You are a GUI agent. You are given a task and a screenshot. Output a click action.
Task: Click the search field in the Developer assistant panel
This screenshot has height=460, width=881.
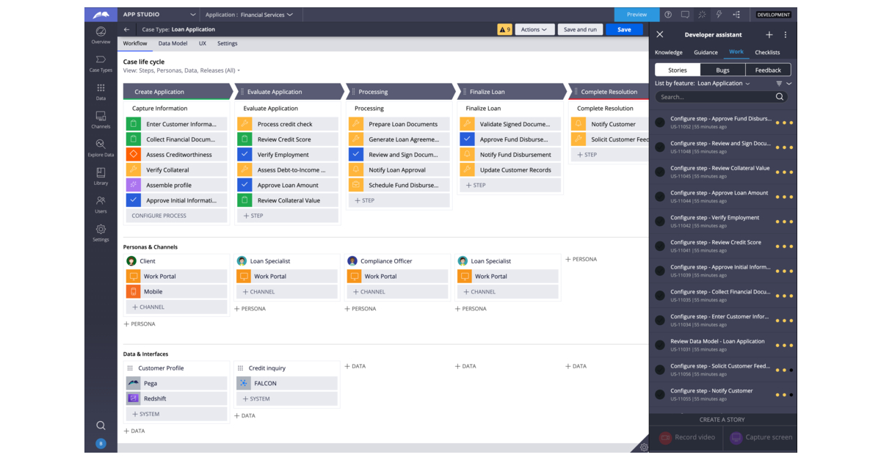[716, 97]
